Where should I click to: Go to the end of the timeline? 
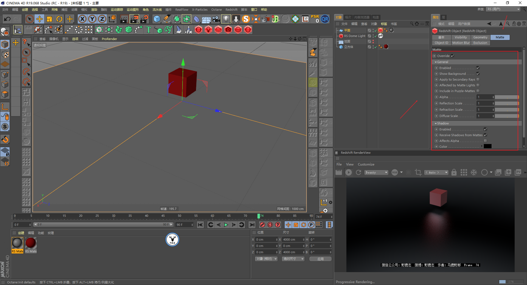point(252,225)
